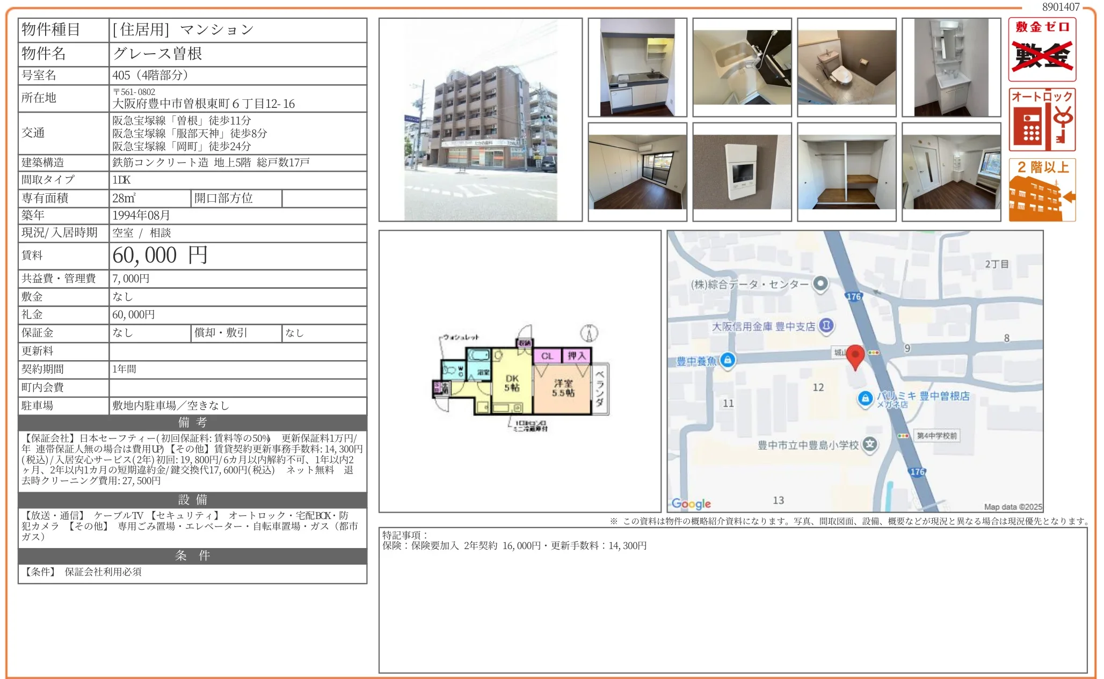Click the 大阪信用金庫 豊中支店 map marker
This screenshot has width=1104, height=679.
click(827, 325)
